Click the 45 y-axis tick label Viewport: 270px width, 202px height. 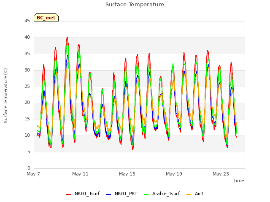click(27, 21)
